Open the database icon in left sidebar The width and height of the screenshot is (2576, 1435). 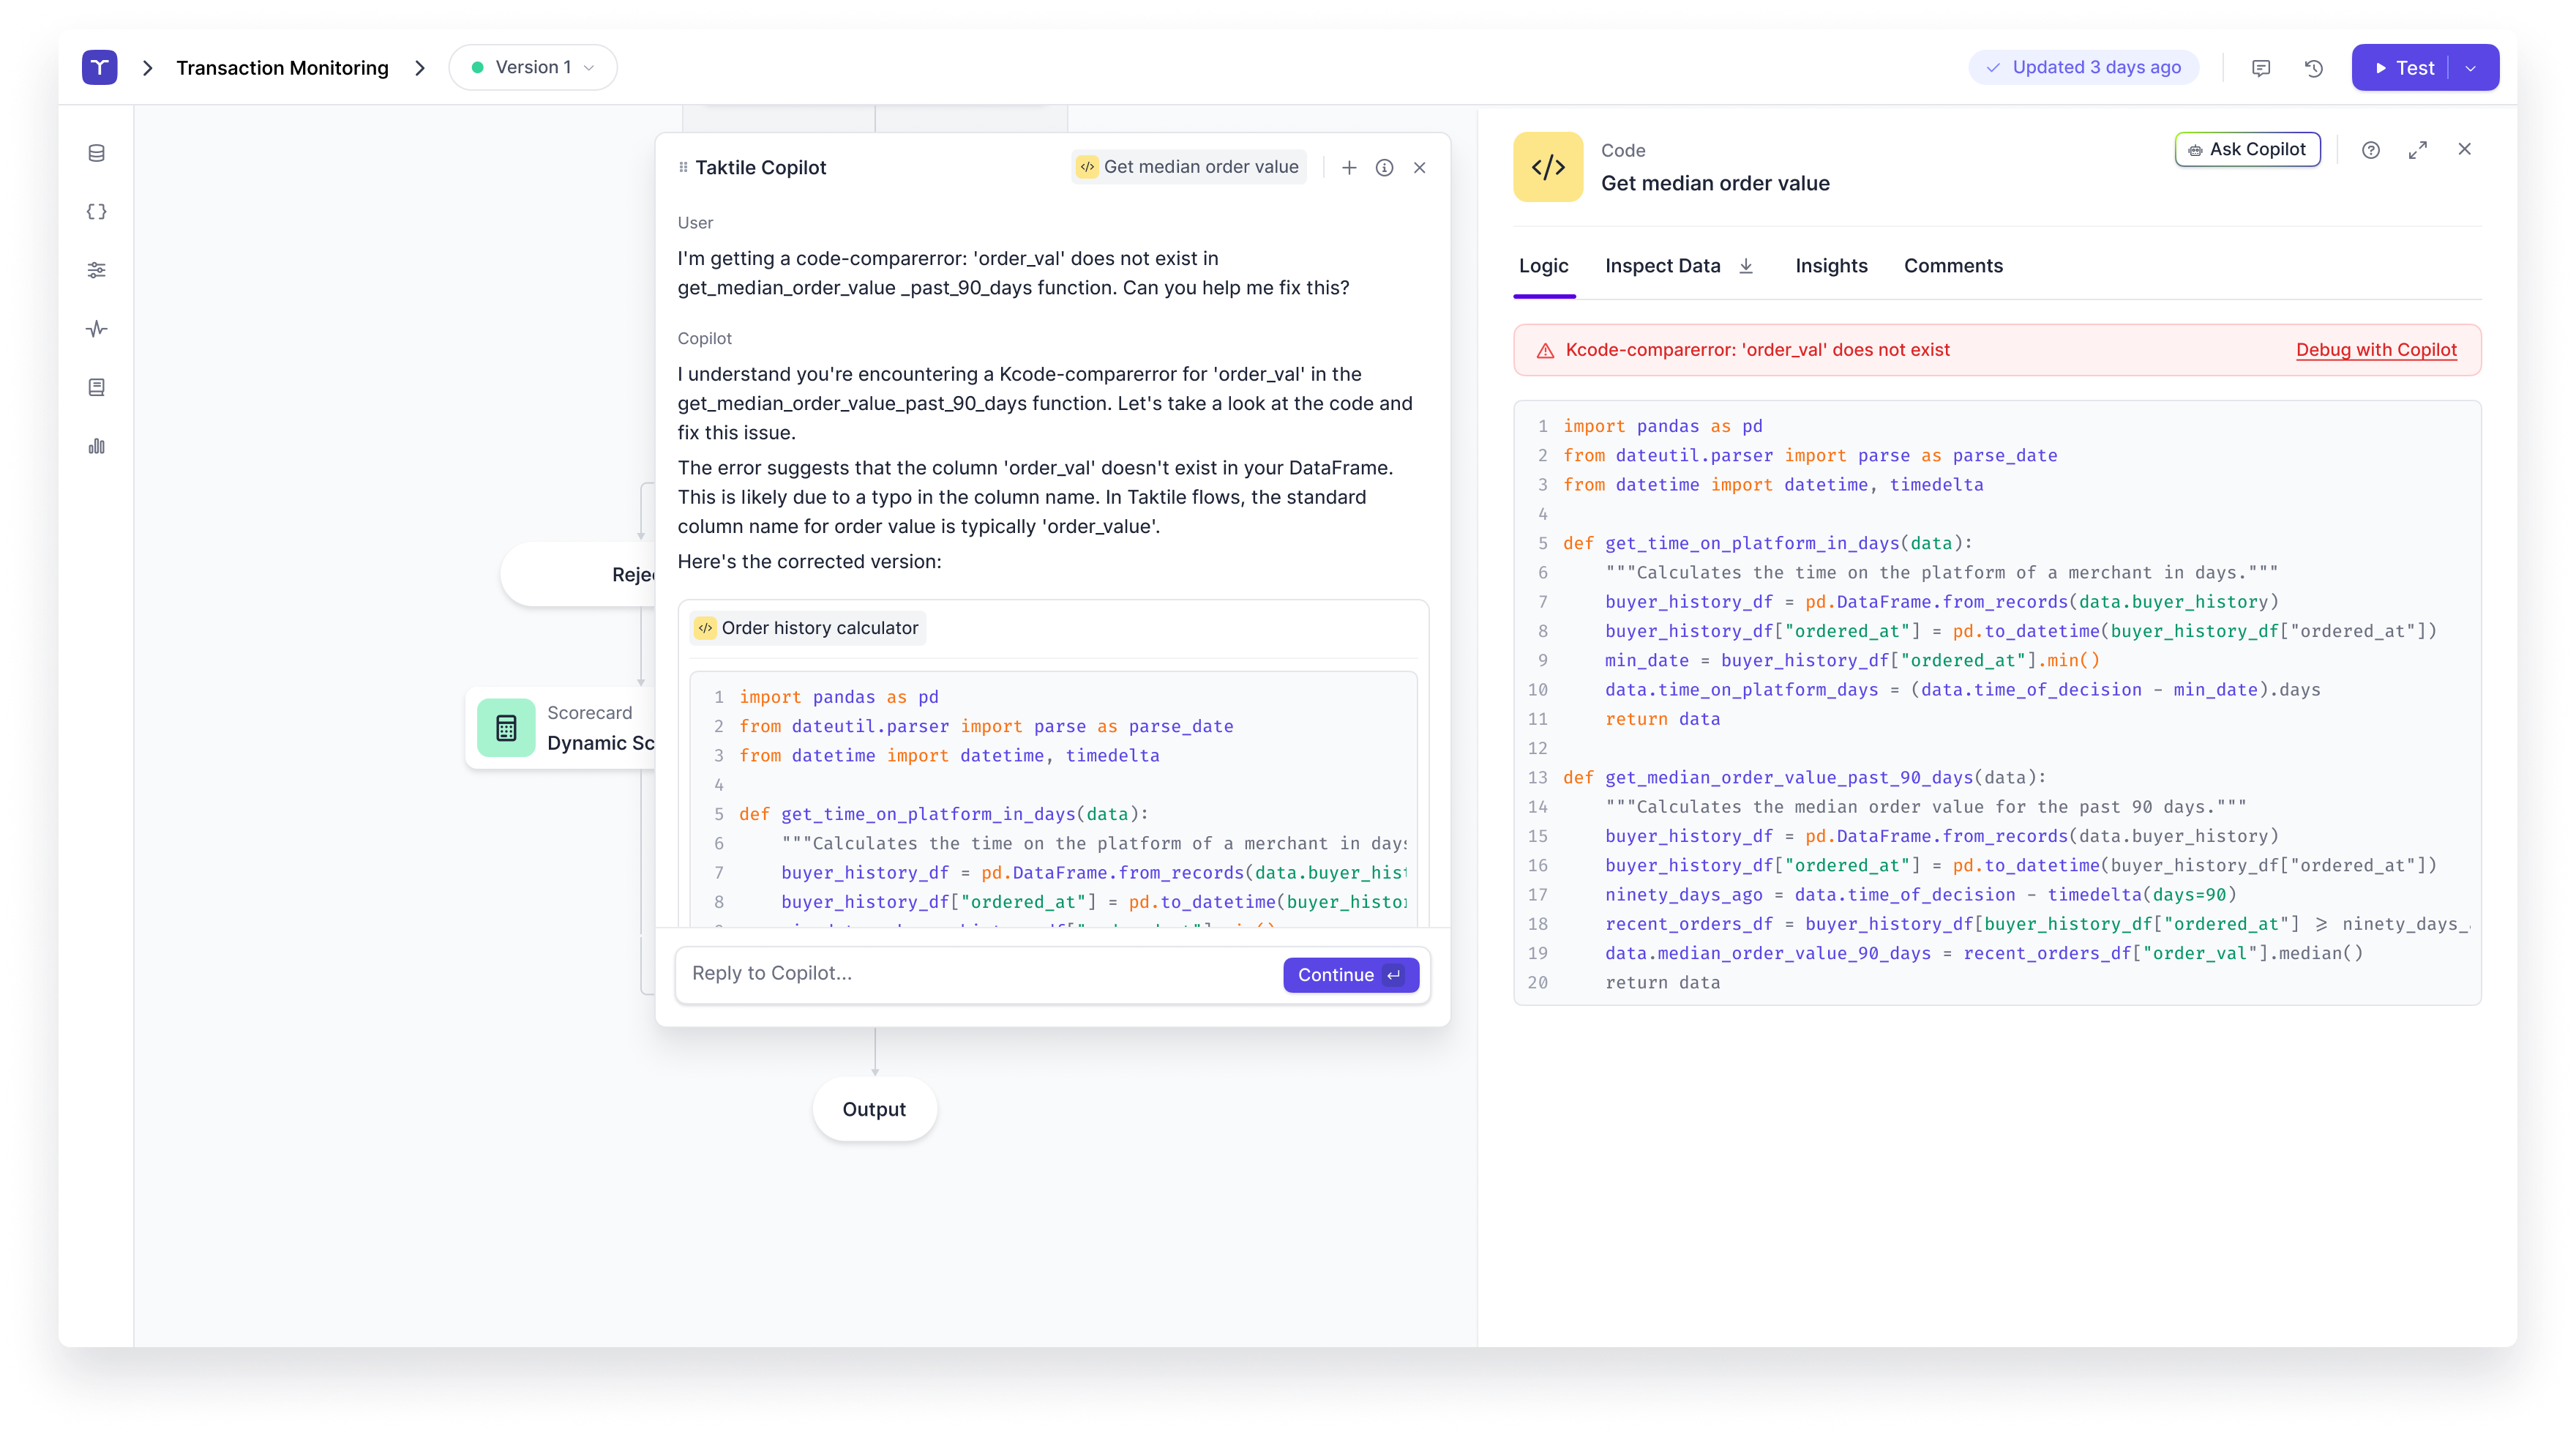(96, 153)
